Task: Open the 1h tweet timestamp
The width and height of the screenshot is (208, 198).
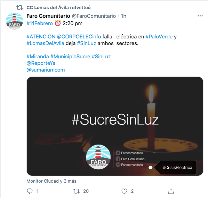Action: coord(123,16)
